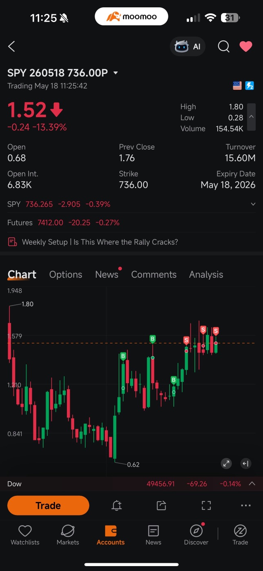
Task: Open the three-dot more menu
Action: tap(246, 505)
